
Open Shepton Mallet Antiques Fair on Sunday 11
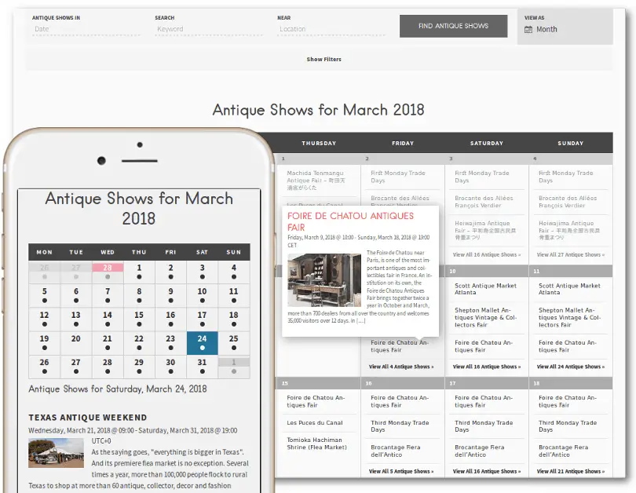(569, 317)
